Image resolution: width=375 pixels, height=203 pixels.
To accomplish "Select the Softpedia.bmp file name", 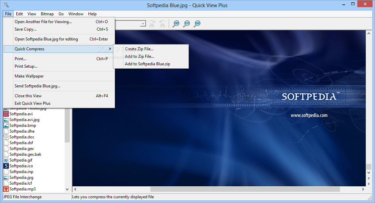I will pos(23,125).
